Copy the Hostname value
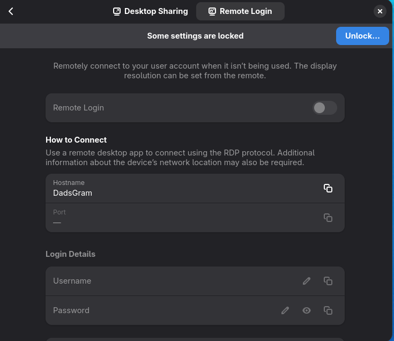 (328, 188)
